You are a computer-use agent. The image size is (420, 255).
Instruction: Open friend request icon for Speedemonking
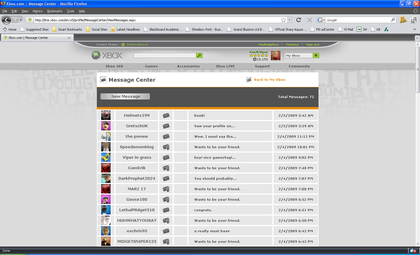click(x=166, y=147)
